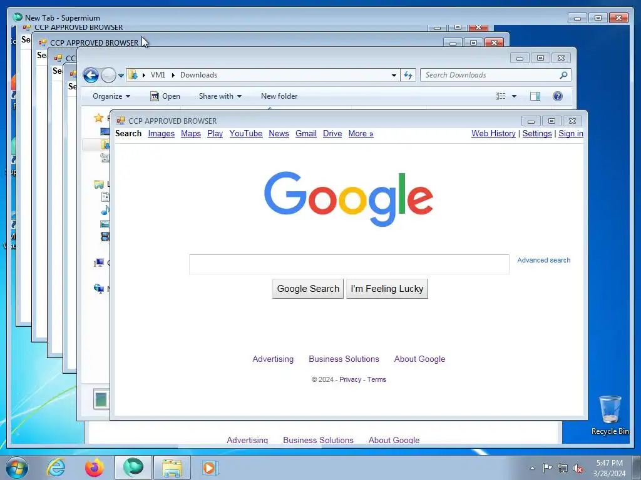
Task: Click the Favorites star in navigation pane
Action: [x=98, y=118]
